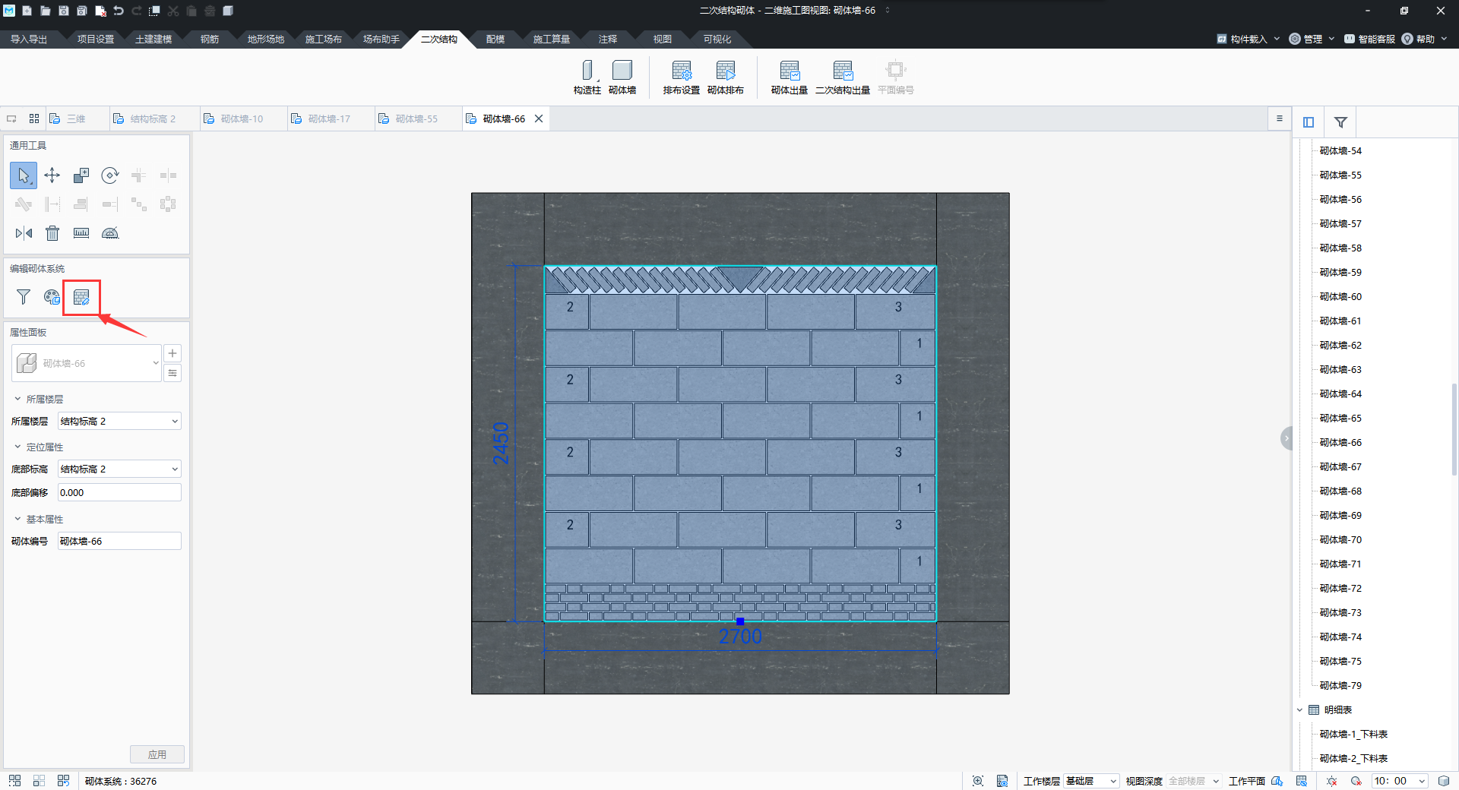Collapse the 基本属性 section
1459x790 pixels.
[x=17, y=520]
